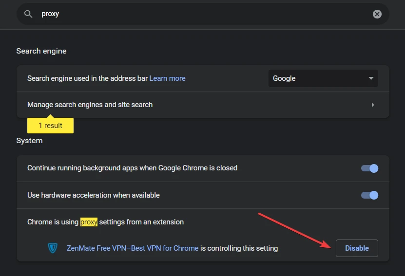Click into the settings search field
This screenshot has width=405, height=276.
coord(203,14)
